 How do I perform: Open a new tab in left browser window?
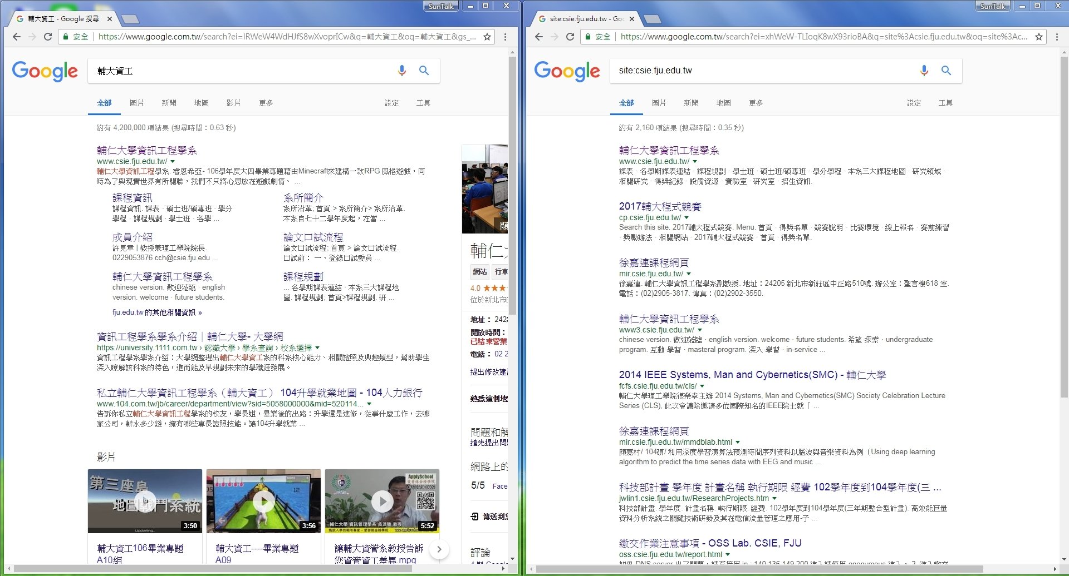coord(130,19)
